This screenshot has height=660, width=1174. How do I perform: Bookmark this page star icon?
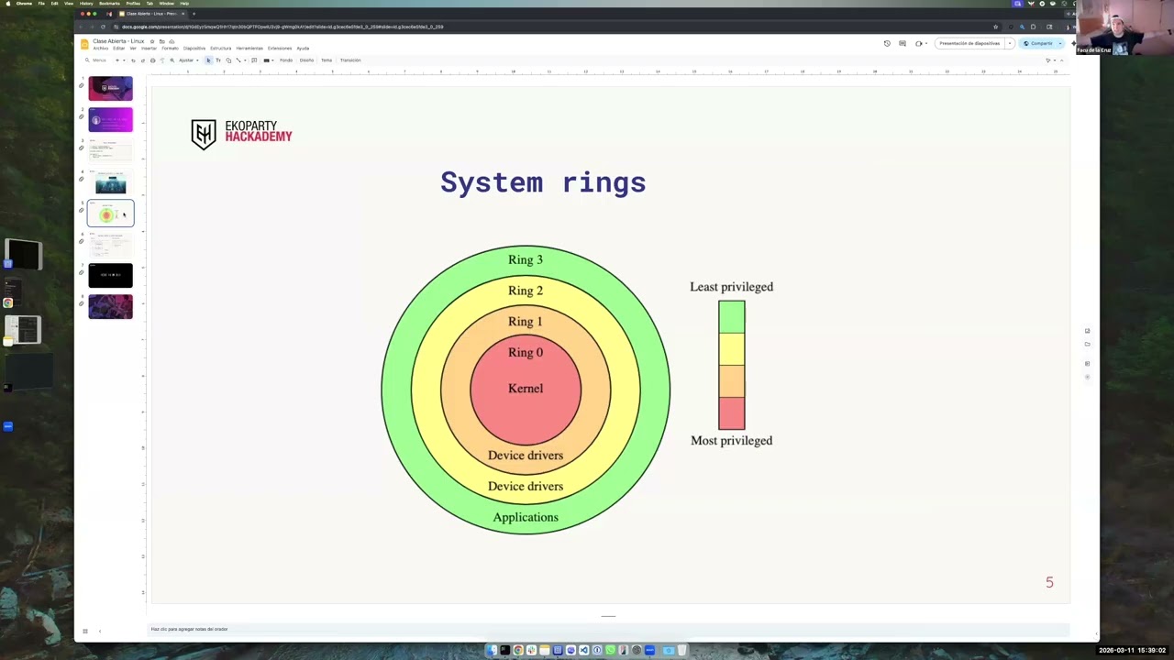(995, 27)
